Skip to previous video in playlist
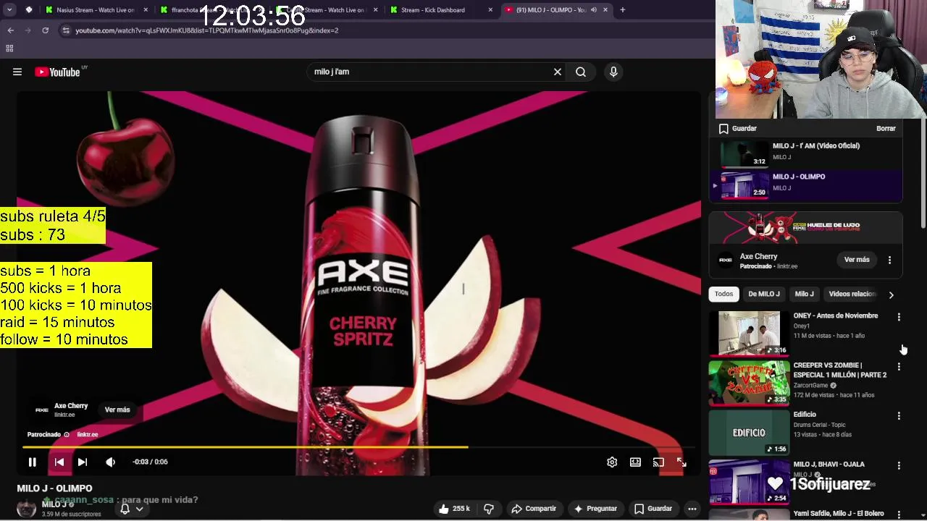The image size is (927, 521). pyautogui.click(x=59, y=462)
